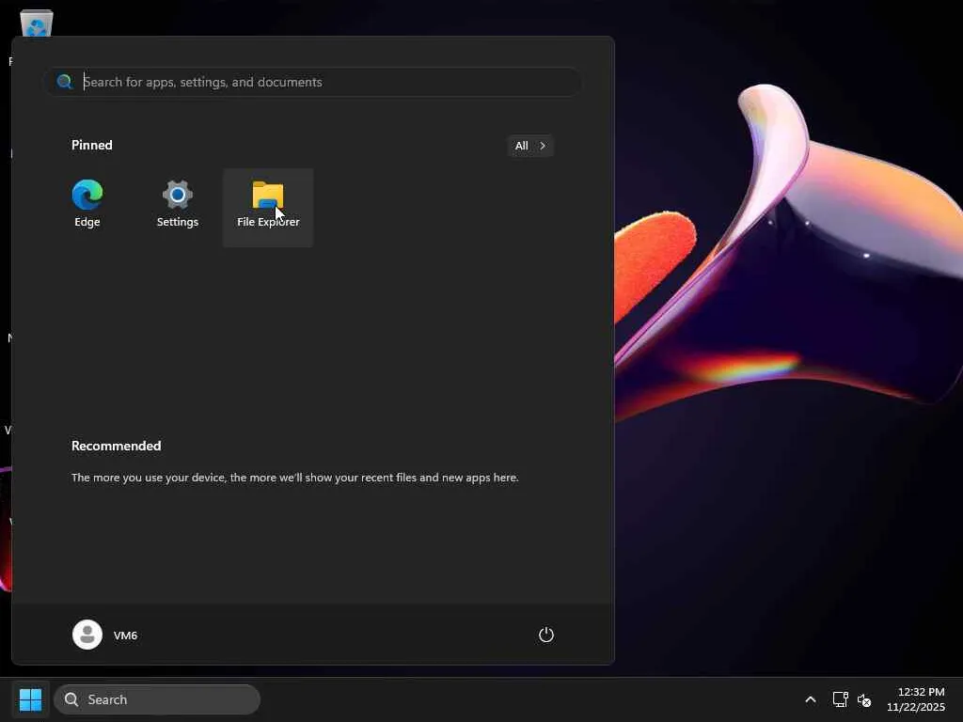Viewport: 963px width, 722px height.
Task: Click the Start menu search field
Action: [x=312, y=83]
